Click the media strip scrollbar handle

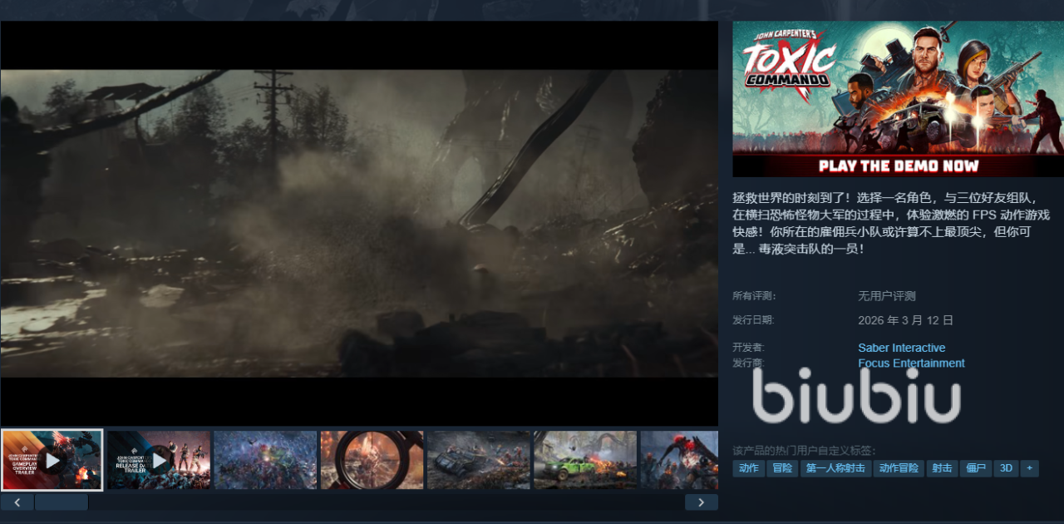(61, 502)
